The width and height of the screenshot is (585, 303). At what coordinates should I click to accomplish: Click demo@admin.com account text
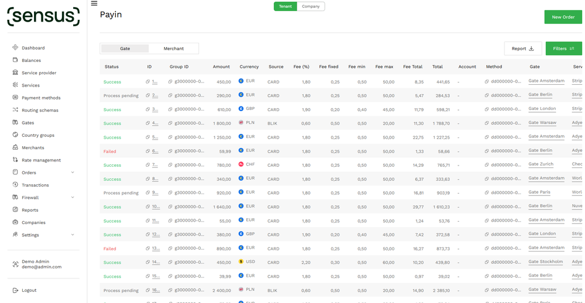(42, 267)
